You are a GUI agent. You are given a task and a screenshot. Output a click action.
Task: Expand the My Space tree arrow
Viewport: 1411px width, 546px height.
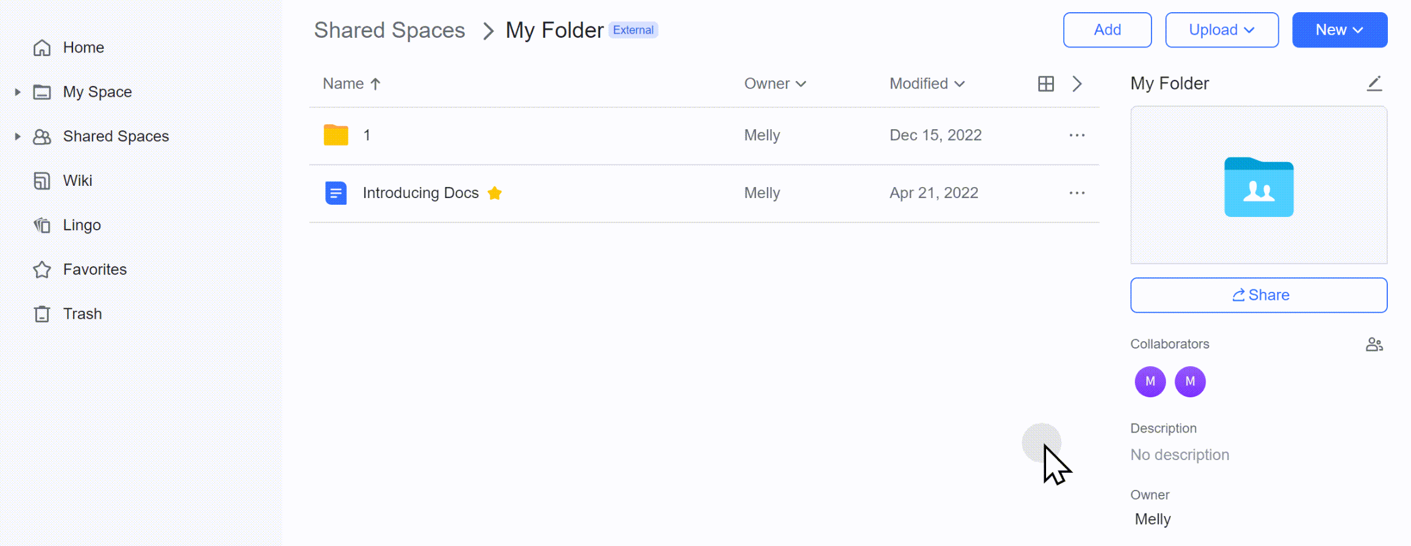click(x=18, y=92)
